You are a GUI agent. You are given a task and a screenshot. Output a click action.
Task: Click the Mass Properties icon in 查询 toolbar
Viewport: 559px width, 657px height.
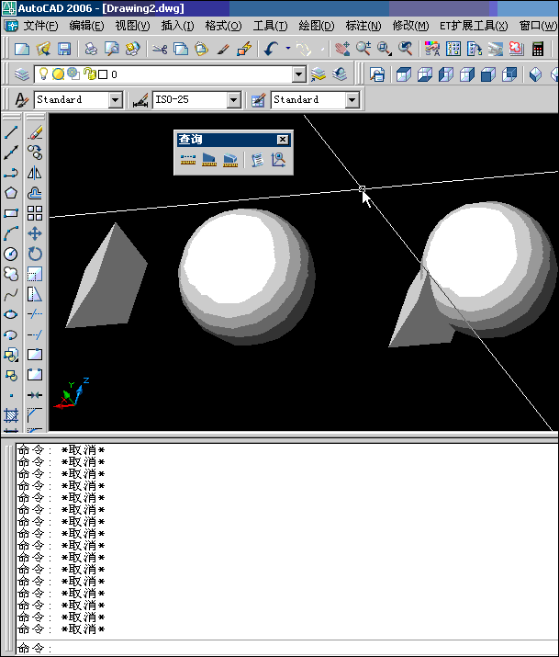(x=230, y=160)
